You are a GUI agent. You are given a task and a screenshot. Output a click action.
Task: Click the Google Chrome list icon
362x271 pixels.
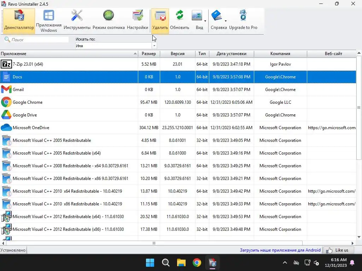click(x=6, y=102)
